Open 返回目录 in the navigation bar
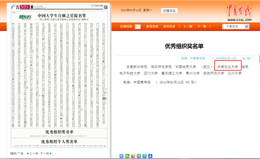Screen dimensions: 260x159 pos(169,26)
